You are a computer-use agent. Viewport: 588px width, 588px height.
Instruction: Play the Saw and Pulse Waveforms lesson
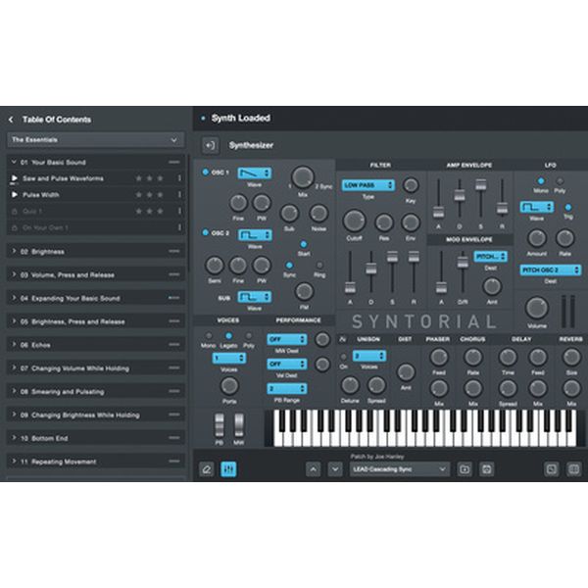coord(14,178)
